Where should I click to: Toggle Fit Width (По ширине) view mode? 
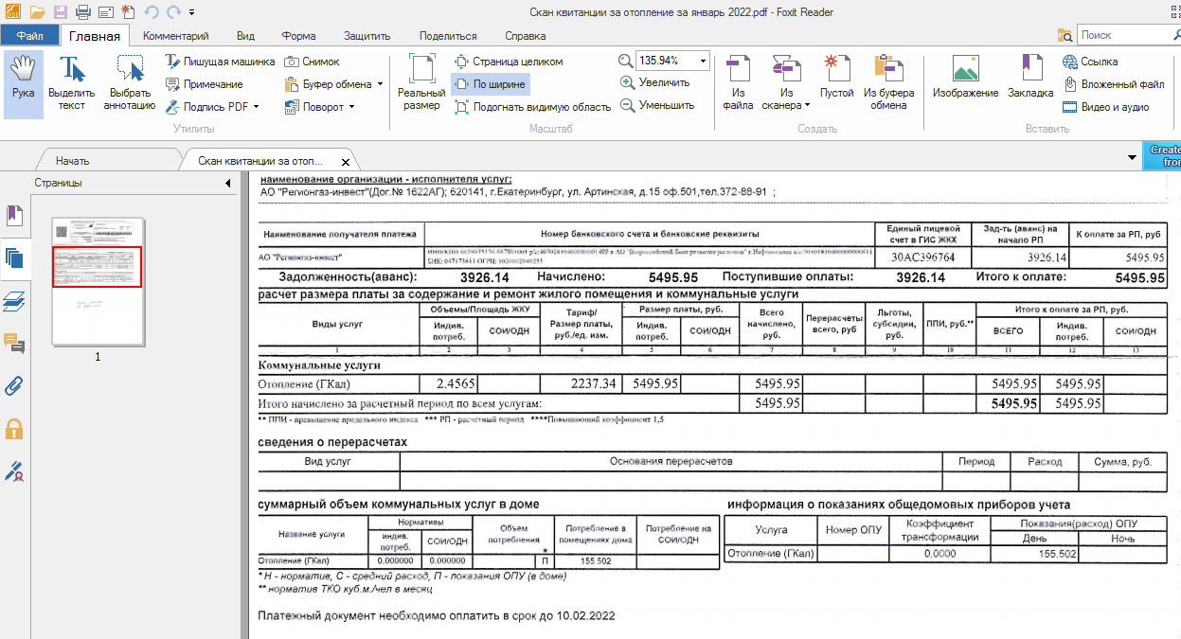click(x=490, y=84)
